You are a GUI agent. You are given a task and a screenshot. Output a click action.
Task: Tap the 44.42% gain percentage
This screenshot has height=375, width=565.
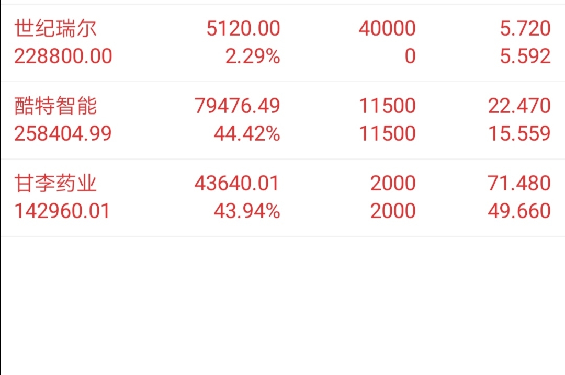pyautogui.click(x=247, y=134)
